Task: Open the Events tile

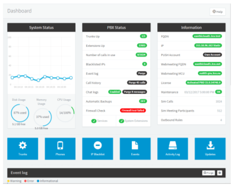Action: [x=135, y=149]
